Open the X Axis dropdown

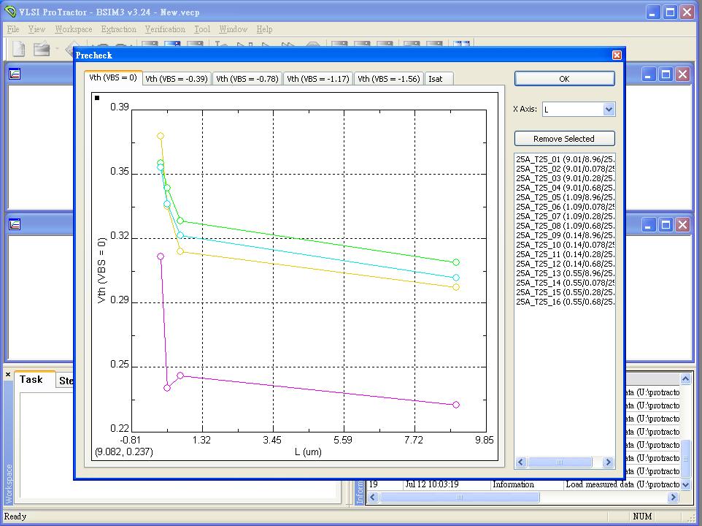click(609, 110)
